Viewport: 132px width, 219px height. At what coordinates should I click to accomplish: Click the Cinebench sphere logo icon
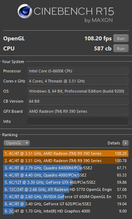(25, 11)
